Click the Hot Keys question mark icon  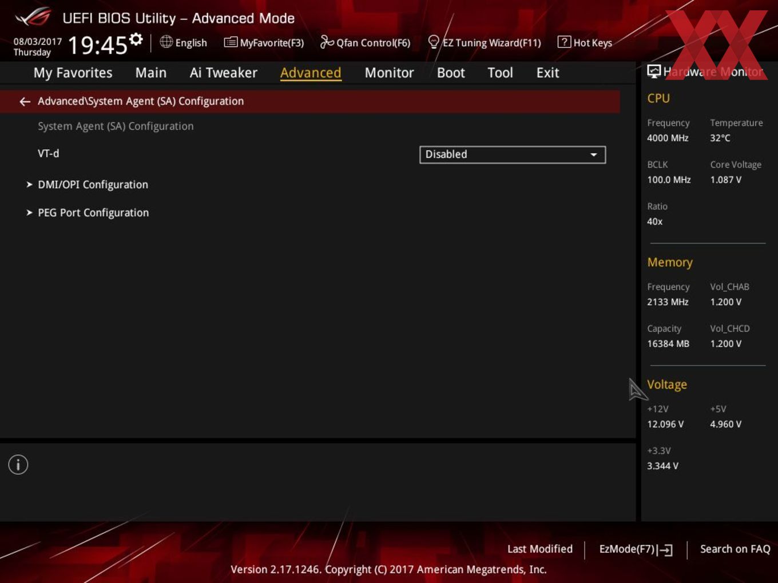click(x=564, y=42)
